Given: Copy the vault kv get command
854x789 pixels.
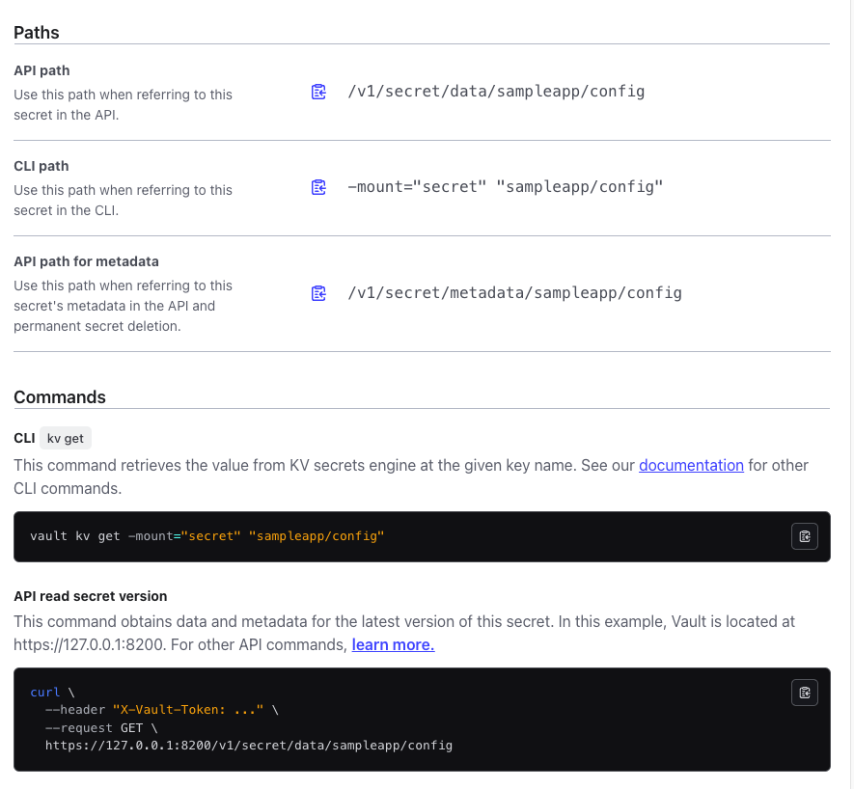Looking at the screenshot, I should (x=804, y=536).
